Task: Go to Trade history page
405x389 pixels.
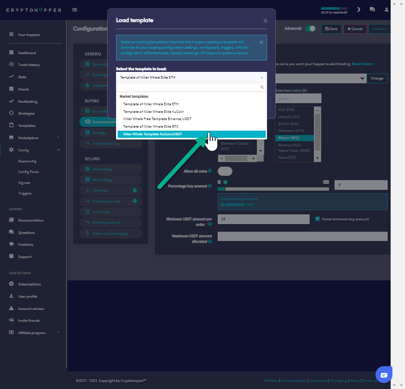Action: pos(29,65)
